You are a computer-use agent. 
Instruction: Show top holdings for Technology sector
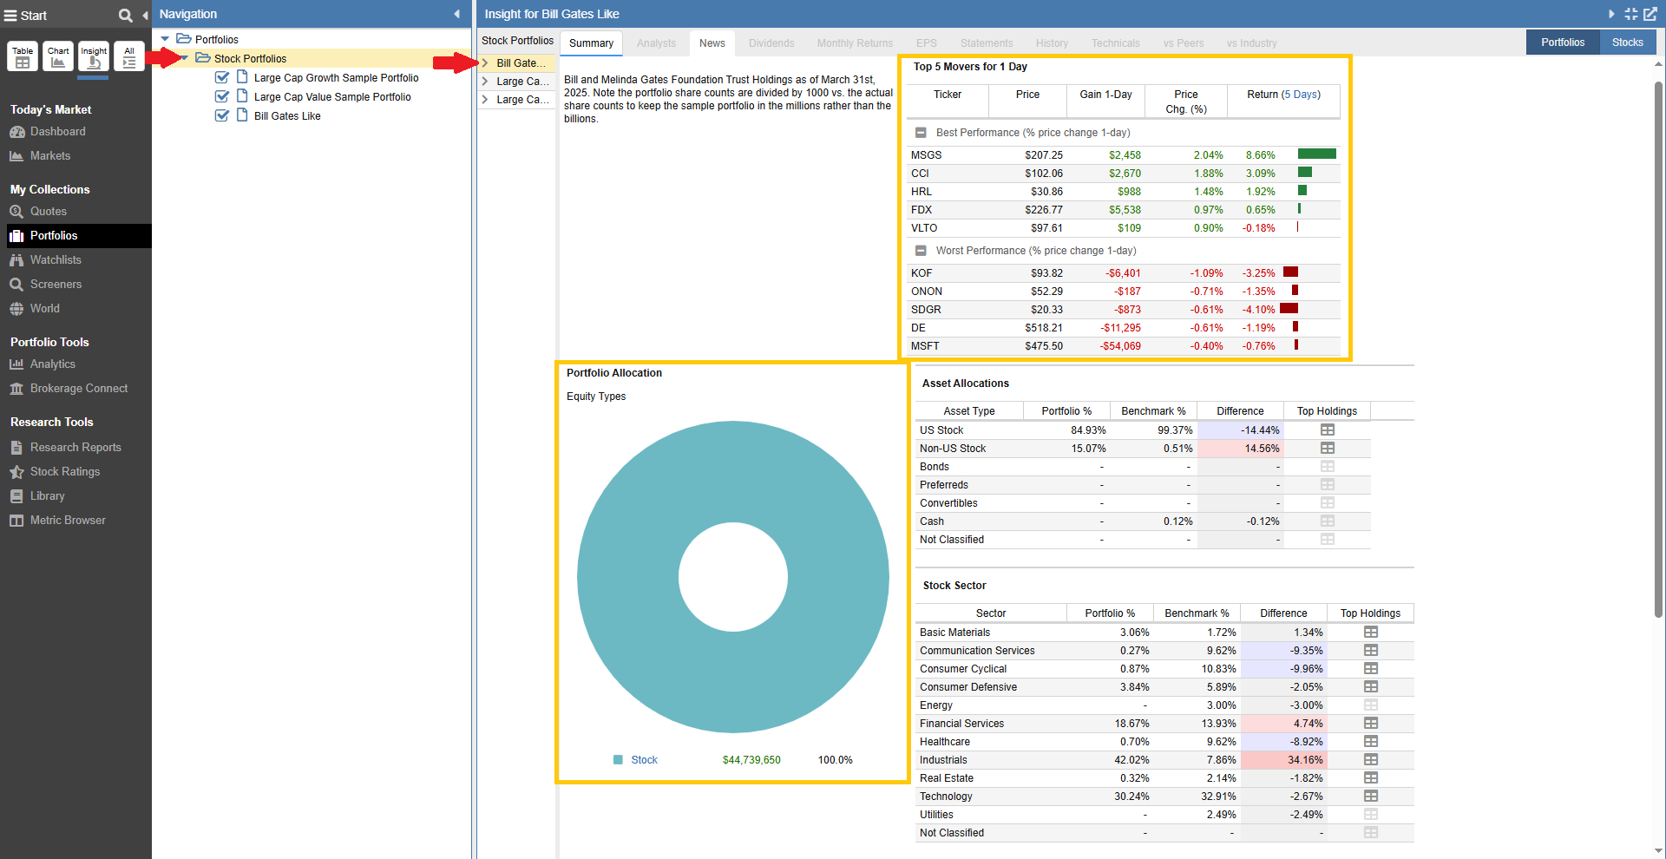point(1371,797)
